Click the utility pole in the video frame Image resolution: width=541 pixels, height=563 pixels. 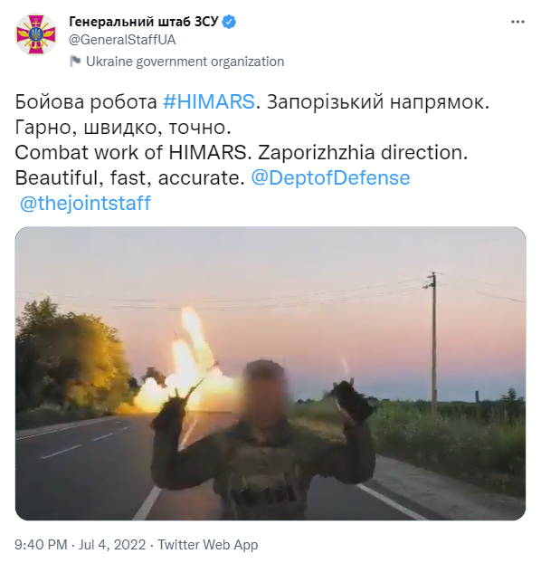tap(433, 341)
